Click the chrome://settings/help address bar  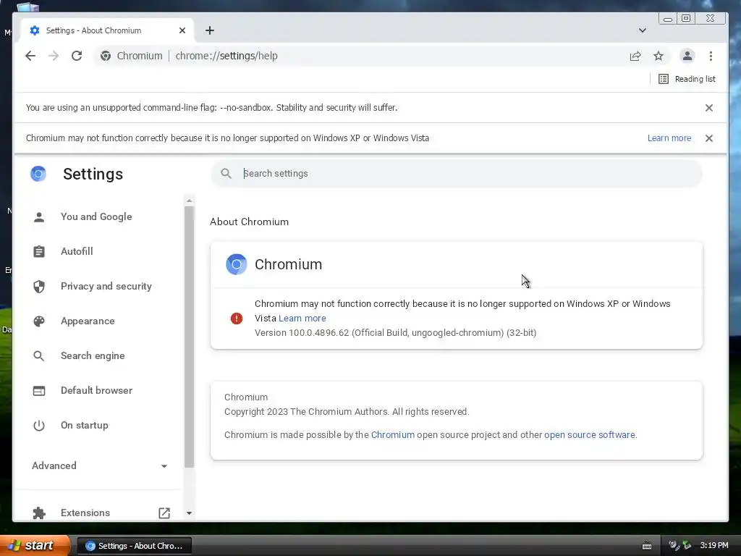coord(226,56)
